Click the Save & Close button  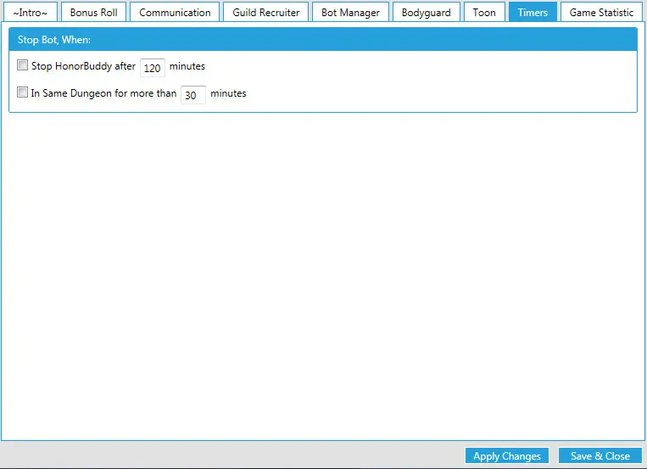click(600, 455)
